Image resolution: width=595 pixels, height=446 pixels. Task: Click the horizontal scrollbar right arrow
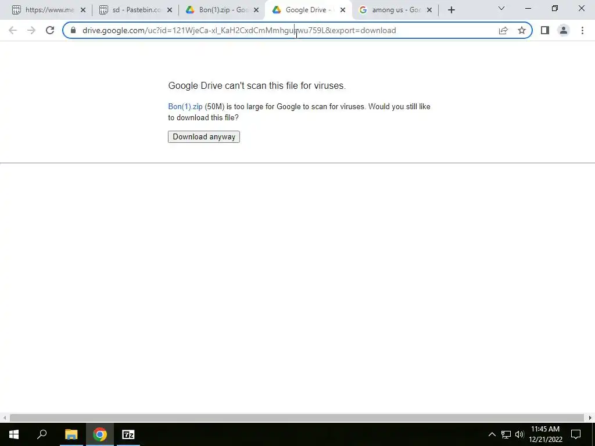tap(590, 418)
